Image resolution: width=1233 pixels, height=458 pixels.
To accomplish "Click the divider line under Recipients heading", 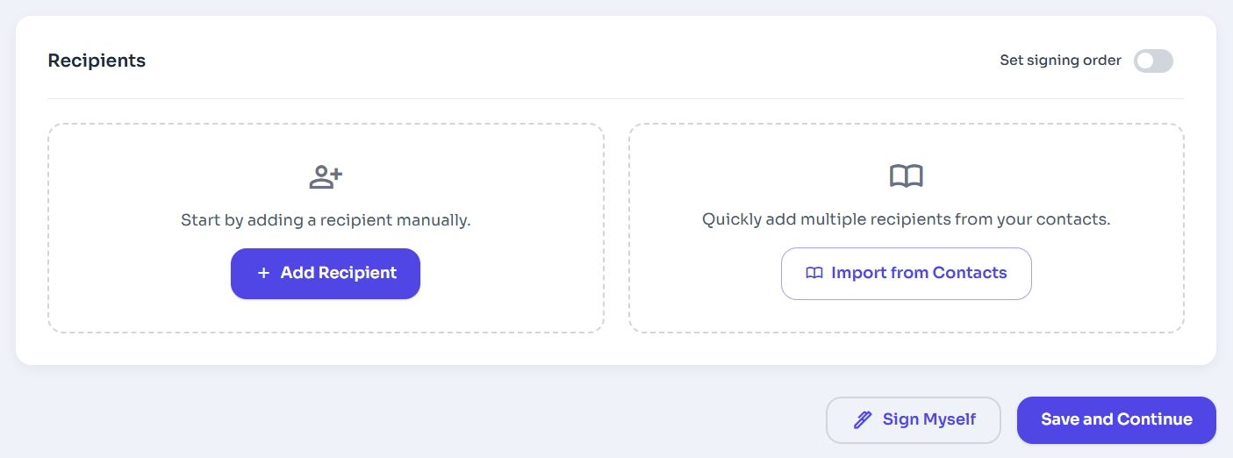I will pos(614,98).
